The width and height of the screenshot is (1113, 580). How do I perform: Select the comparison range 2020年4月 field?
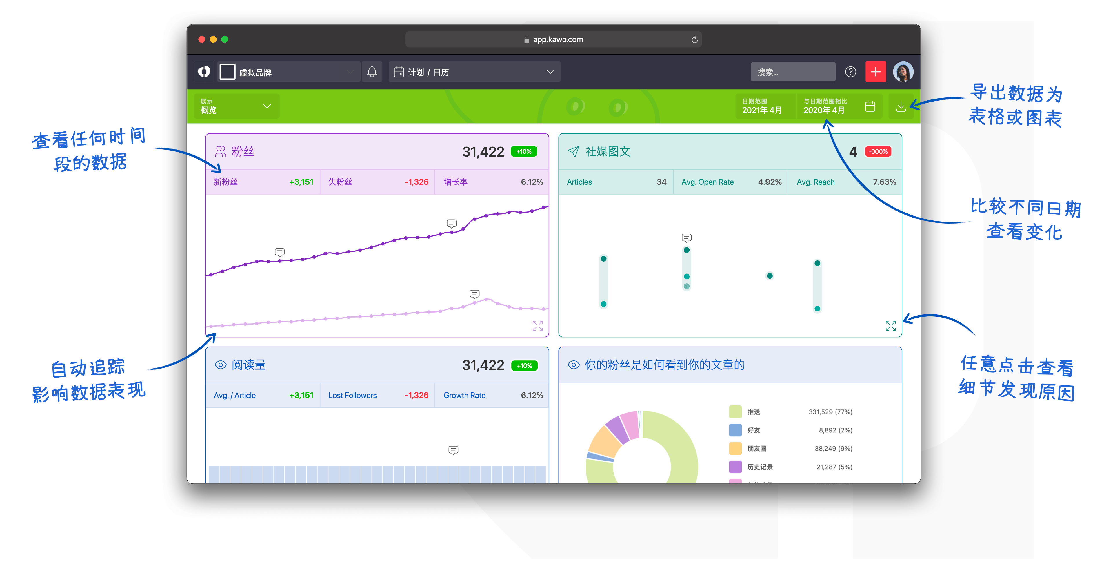tap(823, 106)
